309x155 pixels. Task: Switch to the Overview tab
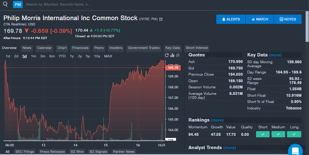[x=9, y=48]
